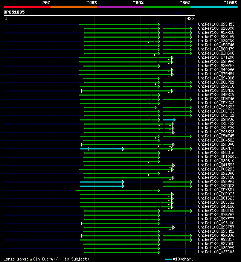Click the short cyan segment of B9MVJ6

169,120
